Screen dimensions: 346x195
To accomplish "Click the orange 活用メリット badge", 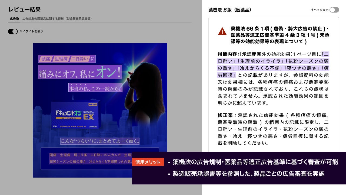I will coord(148,162).
